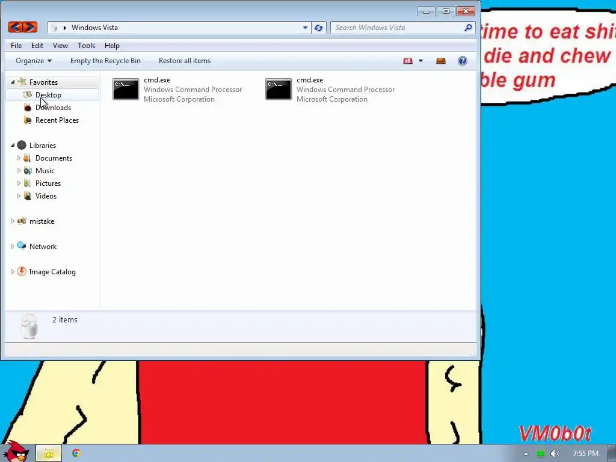616x462 pixels.
Task: Click the green tray status icon
Action: (x=541, y=454)
